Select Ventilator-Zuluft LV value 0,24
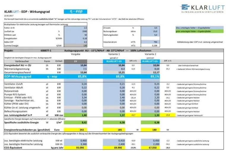226x151 pixels. point(76,84)
